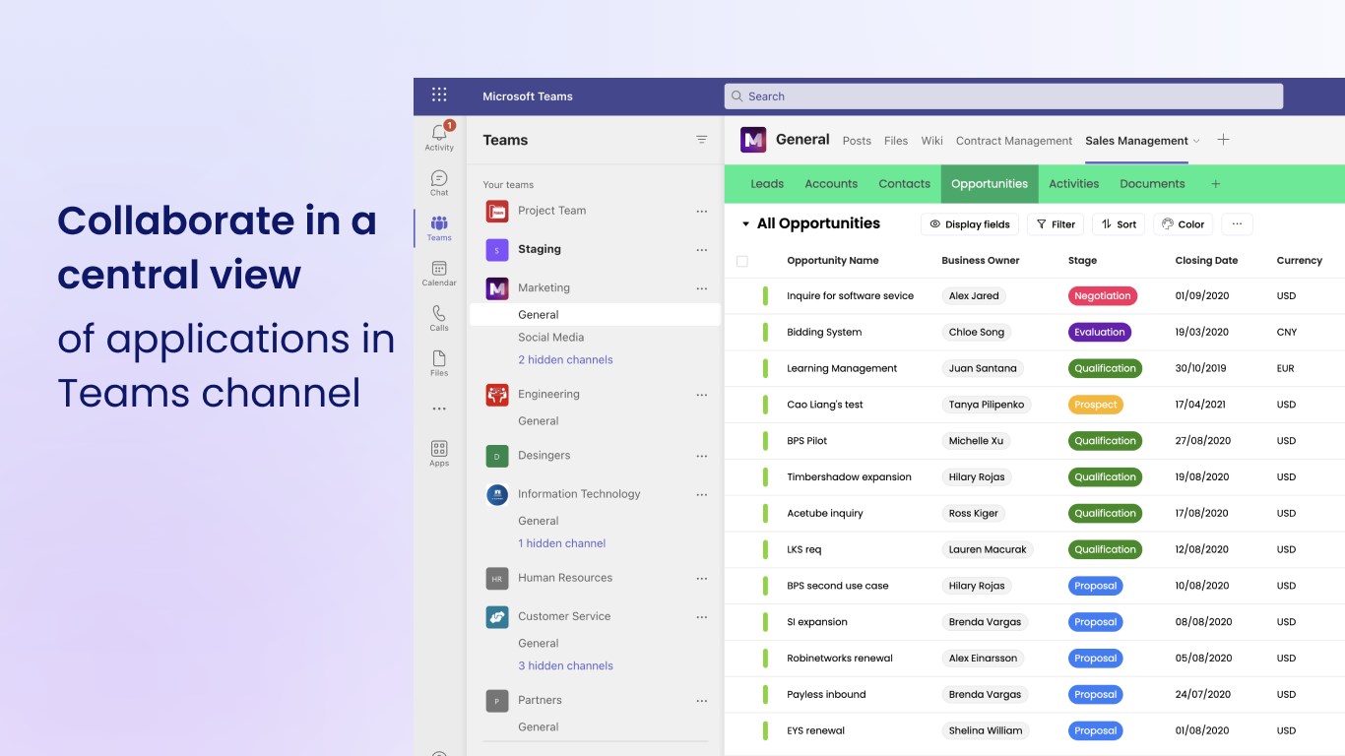The image size is (1345, 756).
Task: Open Sales Management tab dropdown arrow
Action: click(1196, 141)
